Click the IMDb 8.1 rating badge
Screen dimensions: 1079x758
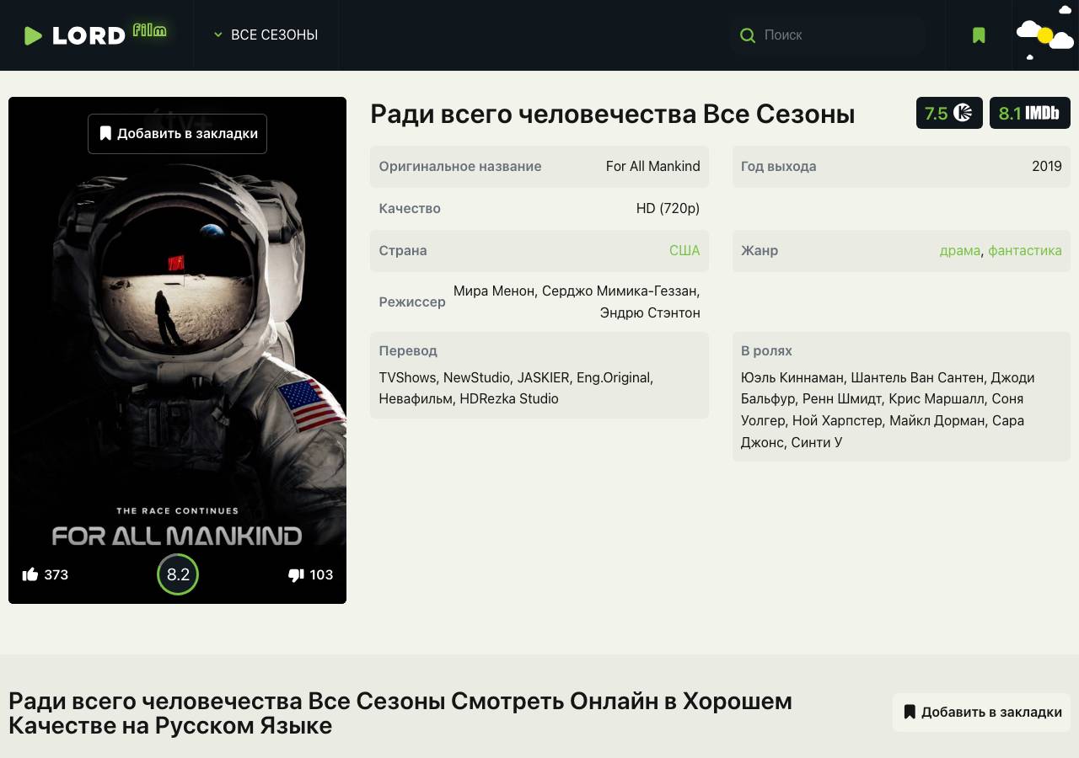click(1029, 113)
